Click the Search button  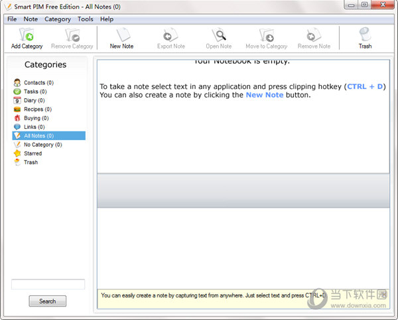48,301
